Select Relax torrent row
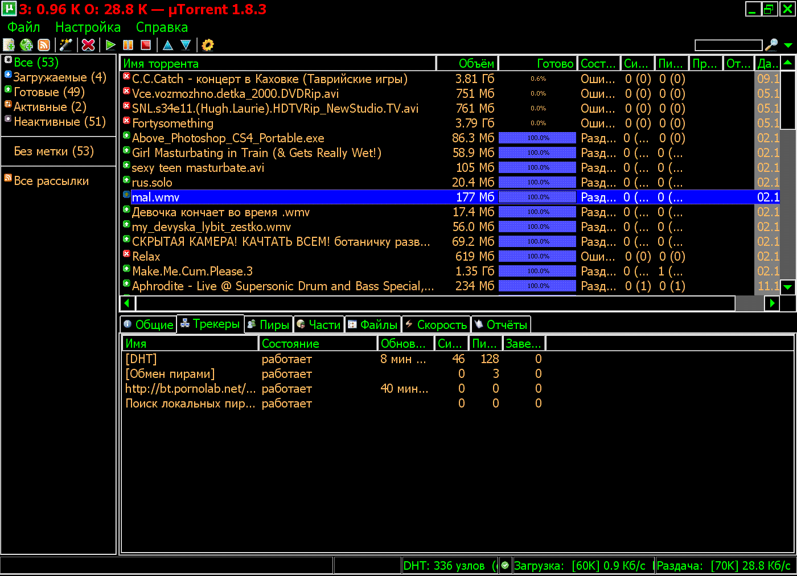The height and width of the screenshot is (576, 797). (450, 257)
